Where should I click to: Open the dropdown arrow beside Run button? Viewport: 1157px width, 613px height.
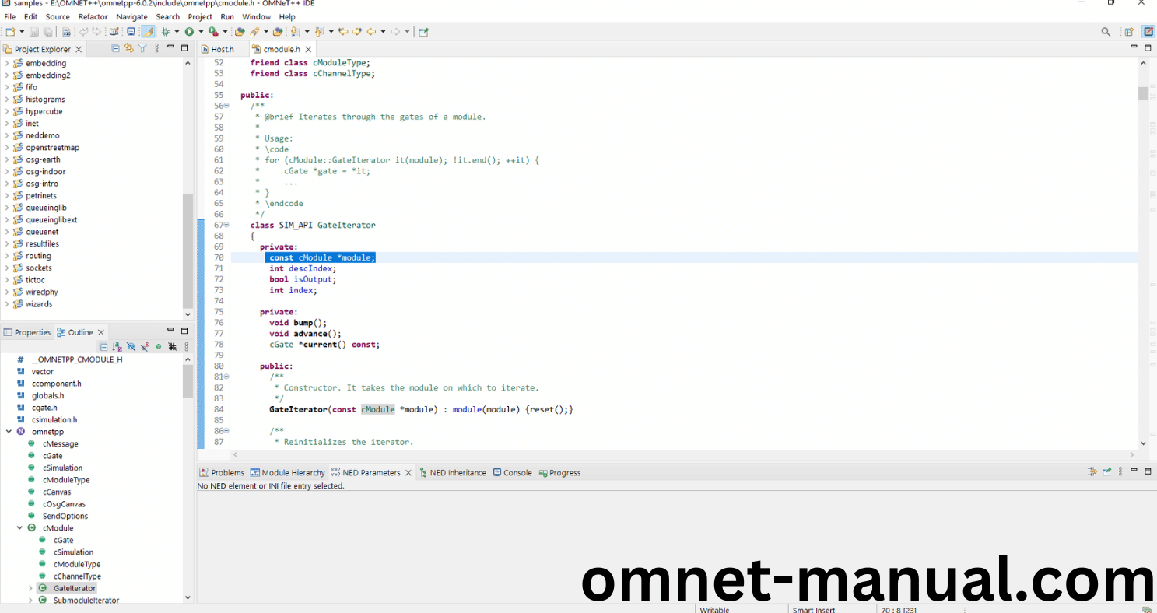(201, 32)
